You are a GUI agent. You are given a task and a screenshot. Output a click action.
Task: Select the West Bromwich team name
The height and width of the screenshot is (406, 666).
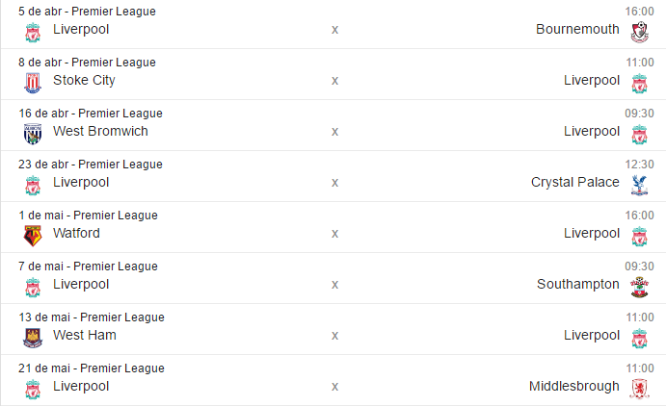pos(100,131)
